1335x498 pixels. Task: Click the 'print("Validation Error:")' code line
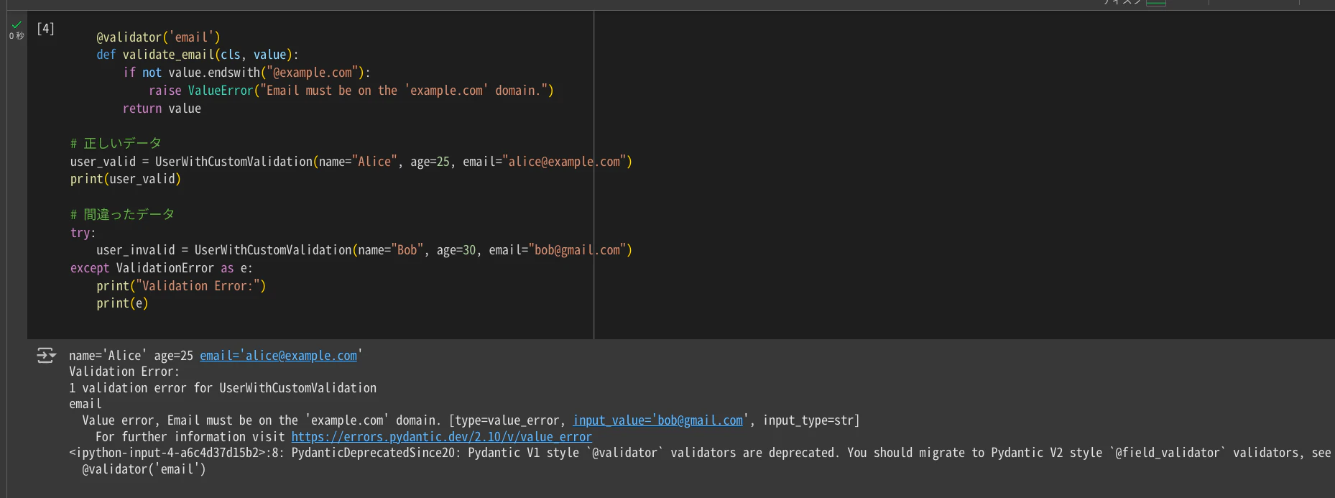pos(181,286)
